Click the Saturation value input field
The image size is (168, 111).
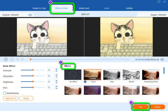[x=52, y=76]
